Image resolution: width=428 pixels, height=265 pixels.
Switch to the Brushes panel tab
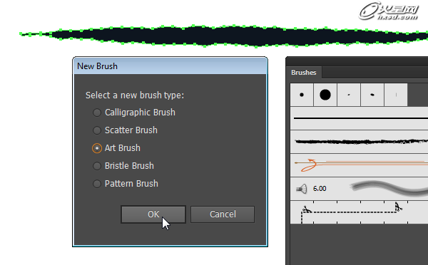pos(304,73)
